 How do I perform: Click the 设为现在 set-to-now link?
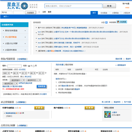[x=22, y=69]
